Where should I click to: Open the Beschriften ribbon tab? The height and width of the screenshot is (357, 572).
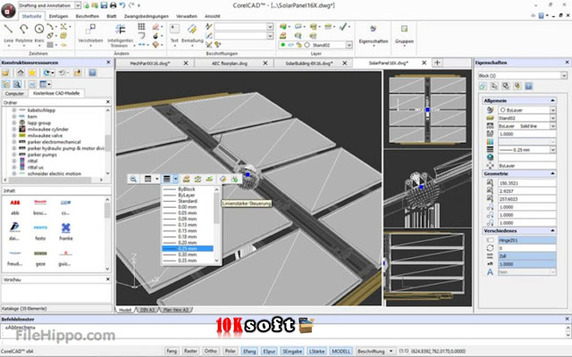[x=88, y=16]
